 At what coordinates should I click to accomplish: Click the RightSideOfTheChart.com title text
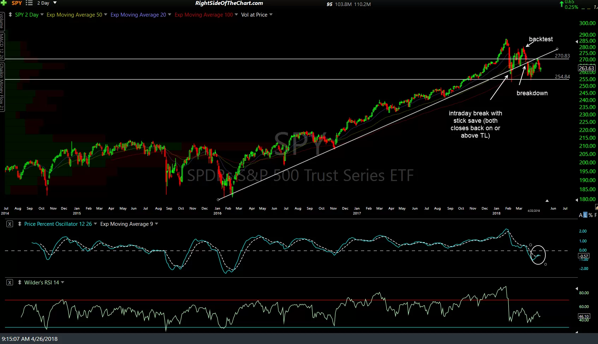click(229, 3)
